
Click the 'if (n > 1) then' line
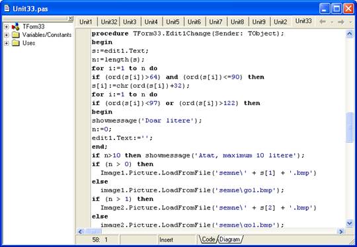[122, 199]
